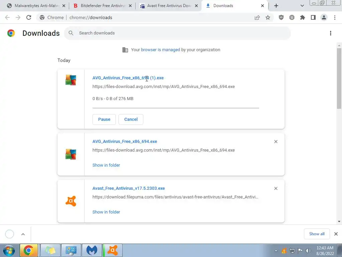Click the page vertical scrollbar thumb
342x257 pixels.
339,78
